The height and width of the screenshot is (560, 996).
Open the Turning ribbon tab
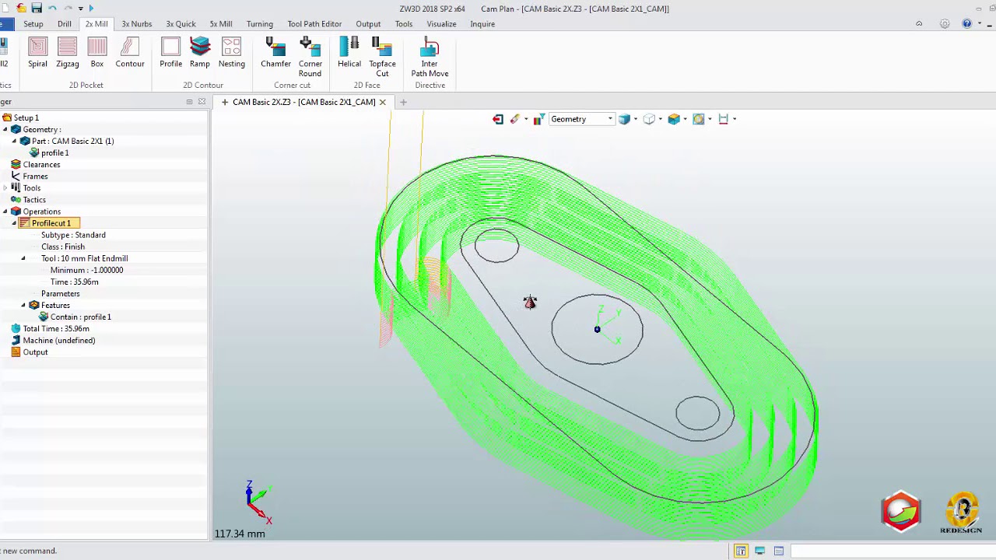pyautogui.click(x=260, y=24)
